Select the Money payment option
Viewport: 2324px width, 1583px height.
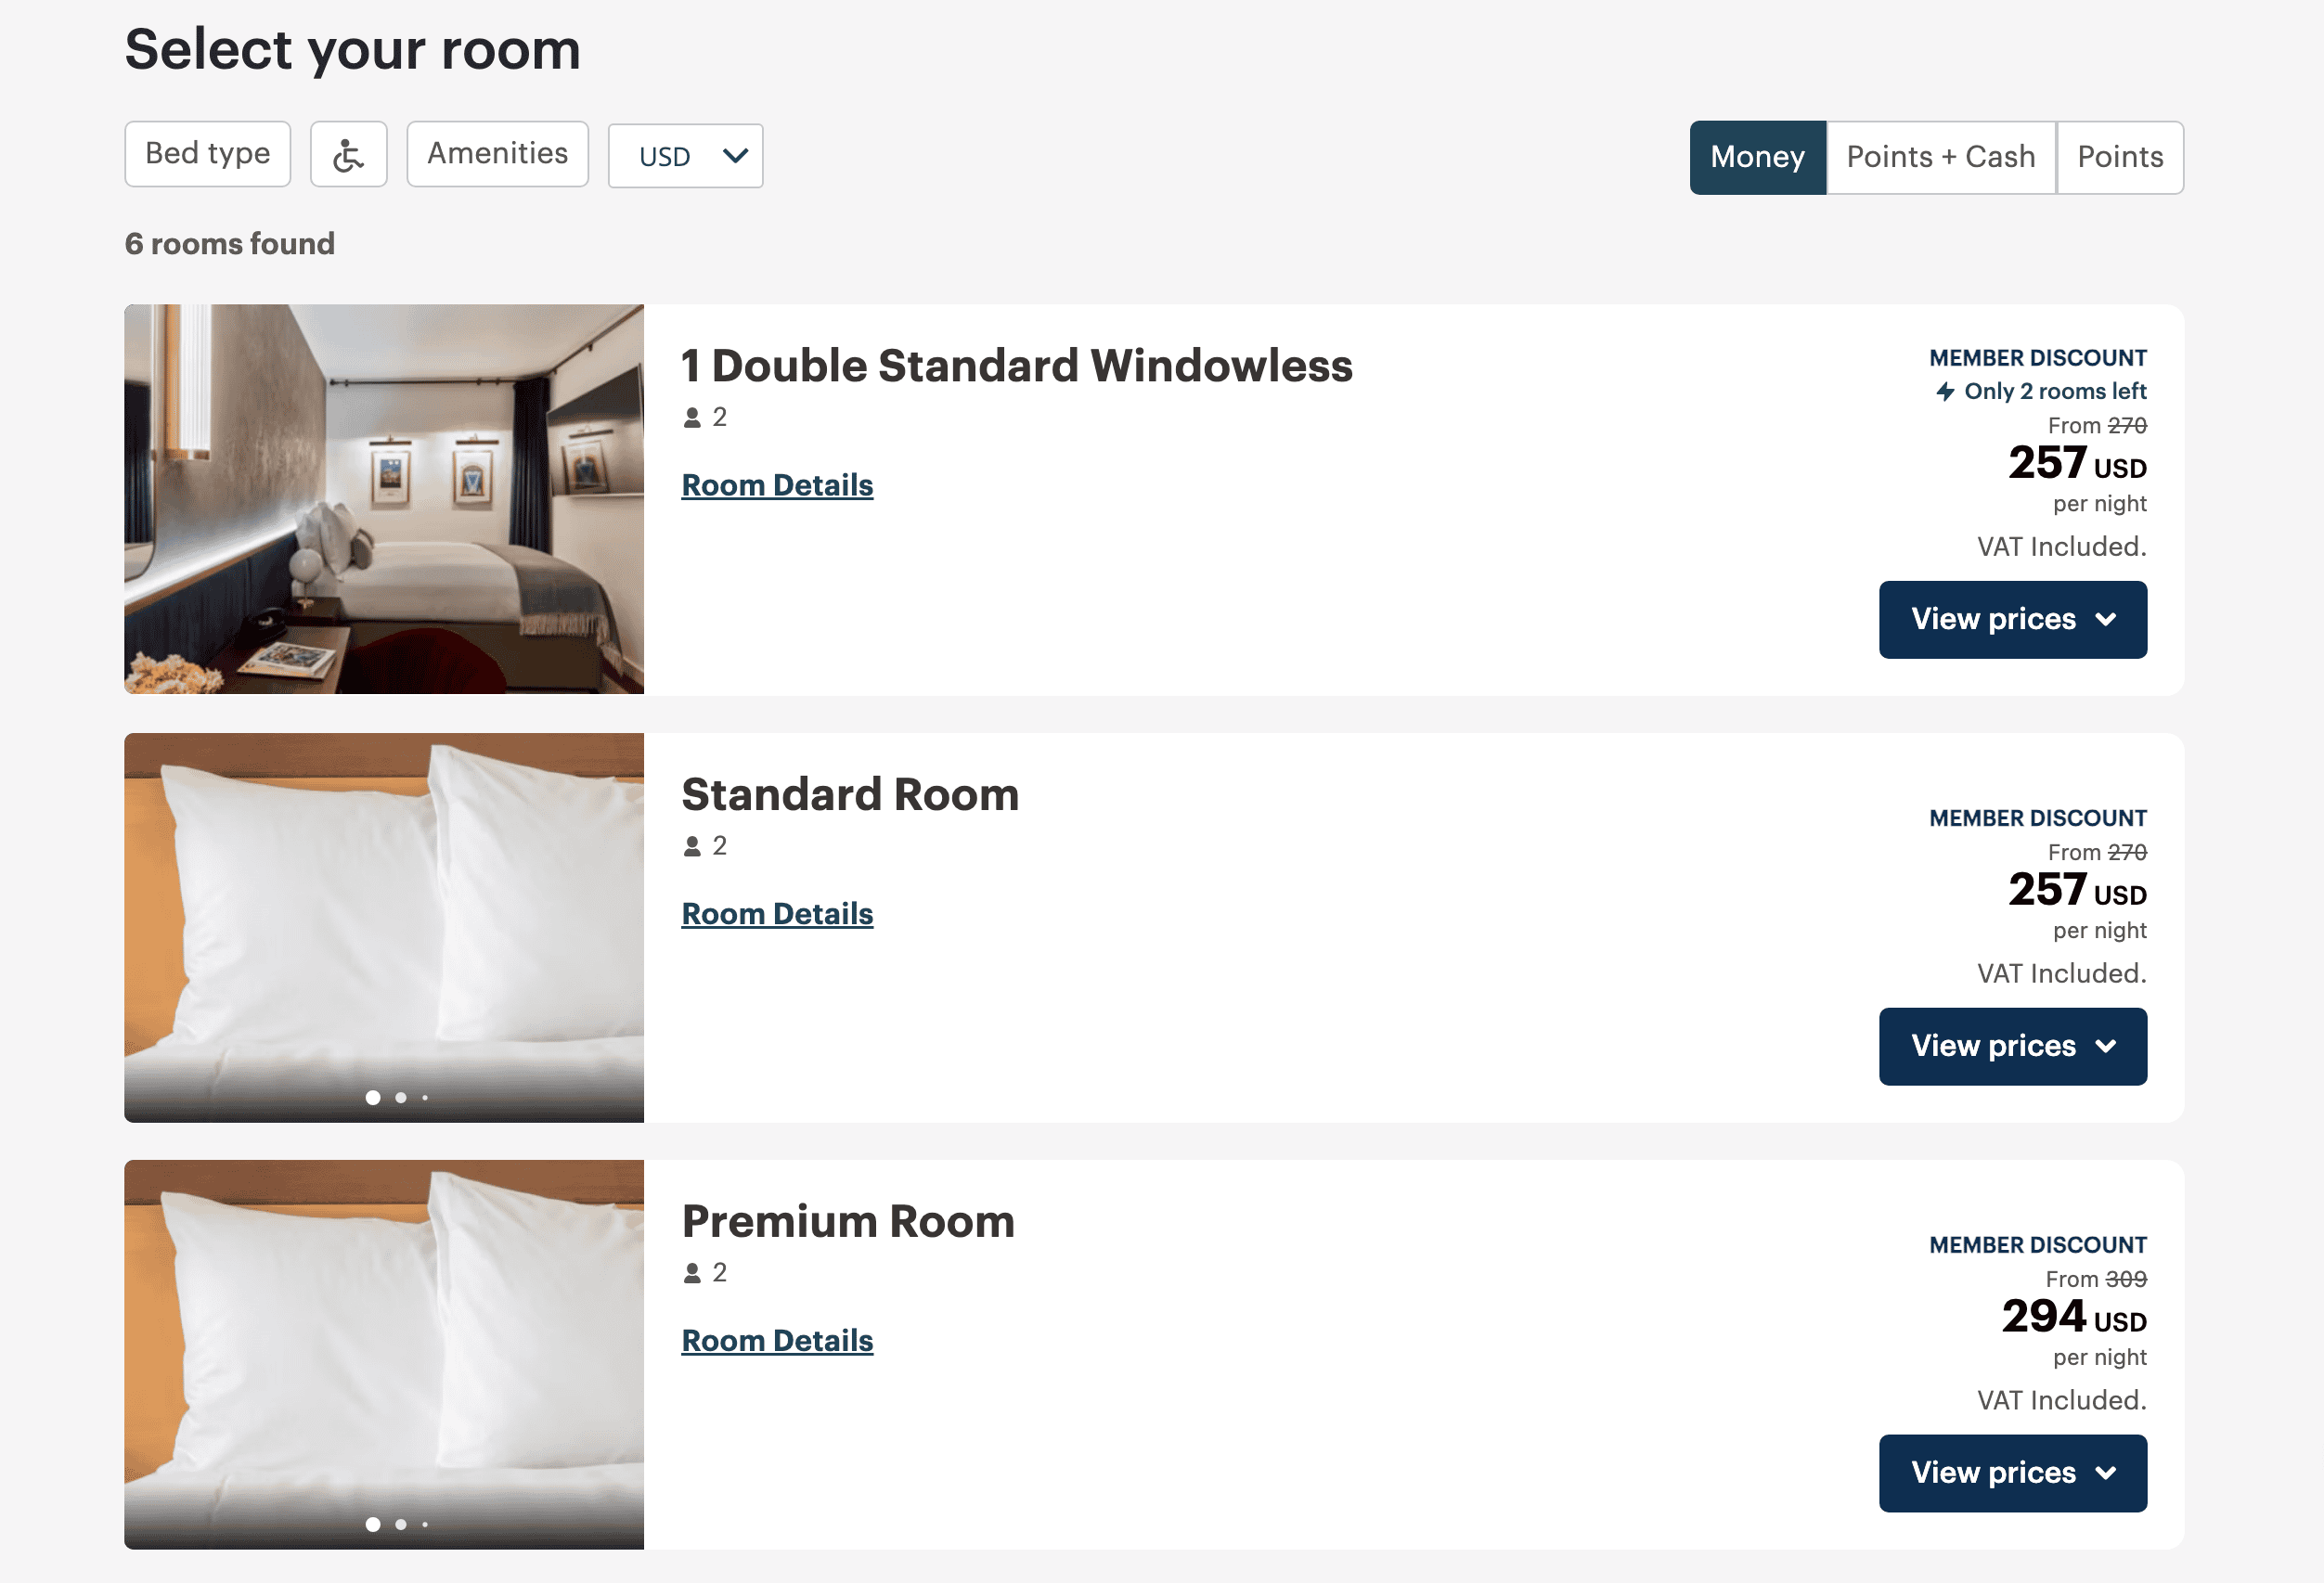click(x=1757, y=157)
